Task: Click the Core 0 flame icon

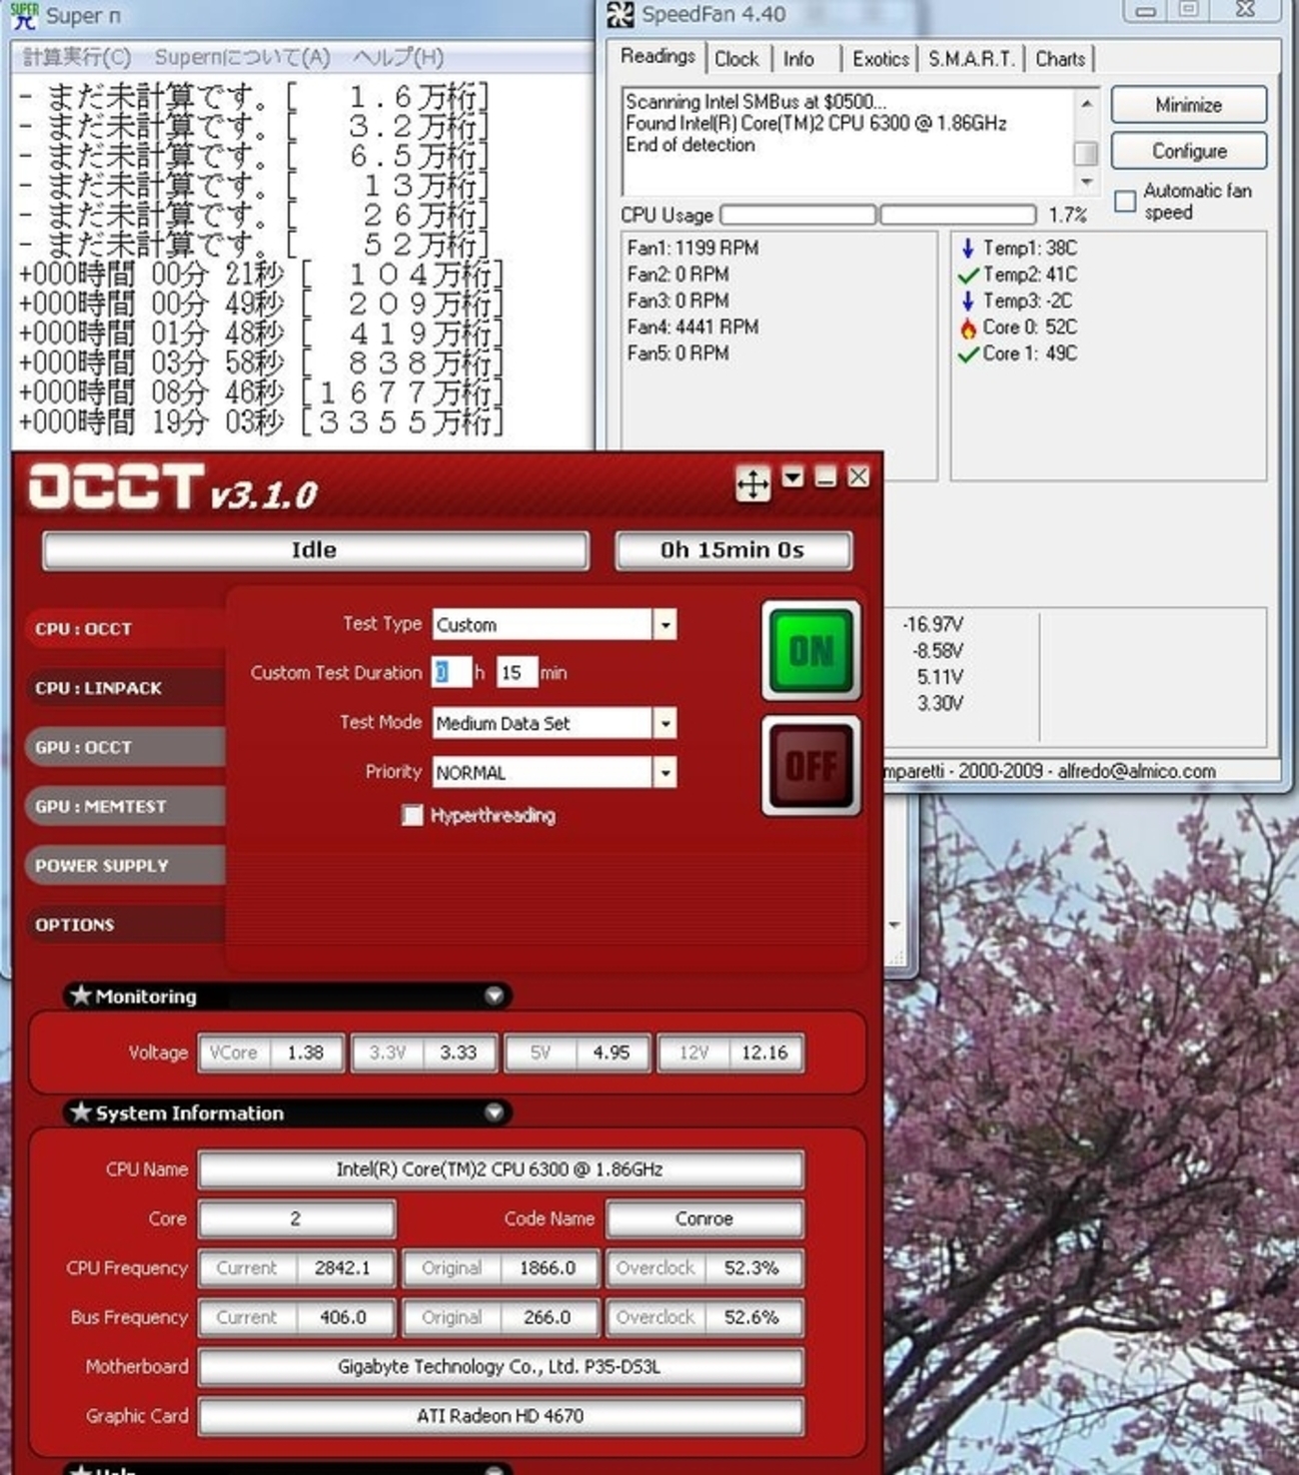Action: (967, 328)
